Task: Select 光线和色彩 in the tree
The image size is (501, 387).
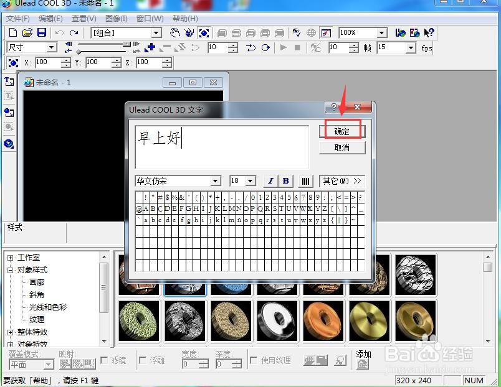Action: coord(48,307)
